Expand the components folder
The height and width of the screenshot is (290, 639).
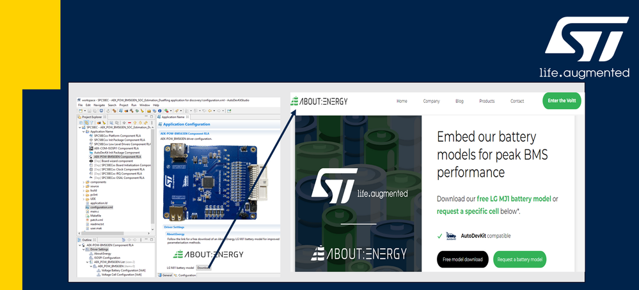[84, 182]
